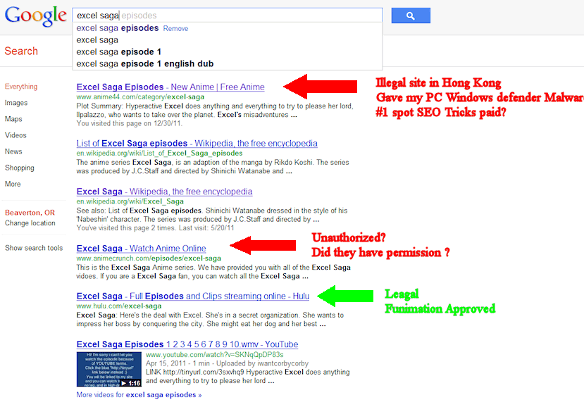Switch to News results

pyautogui.click(x=13, y=151)
